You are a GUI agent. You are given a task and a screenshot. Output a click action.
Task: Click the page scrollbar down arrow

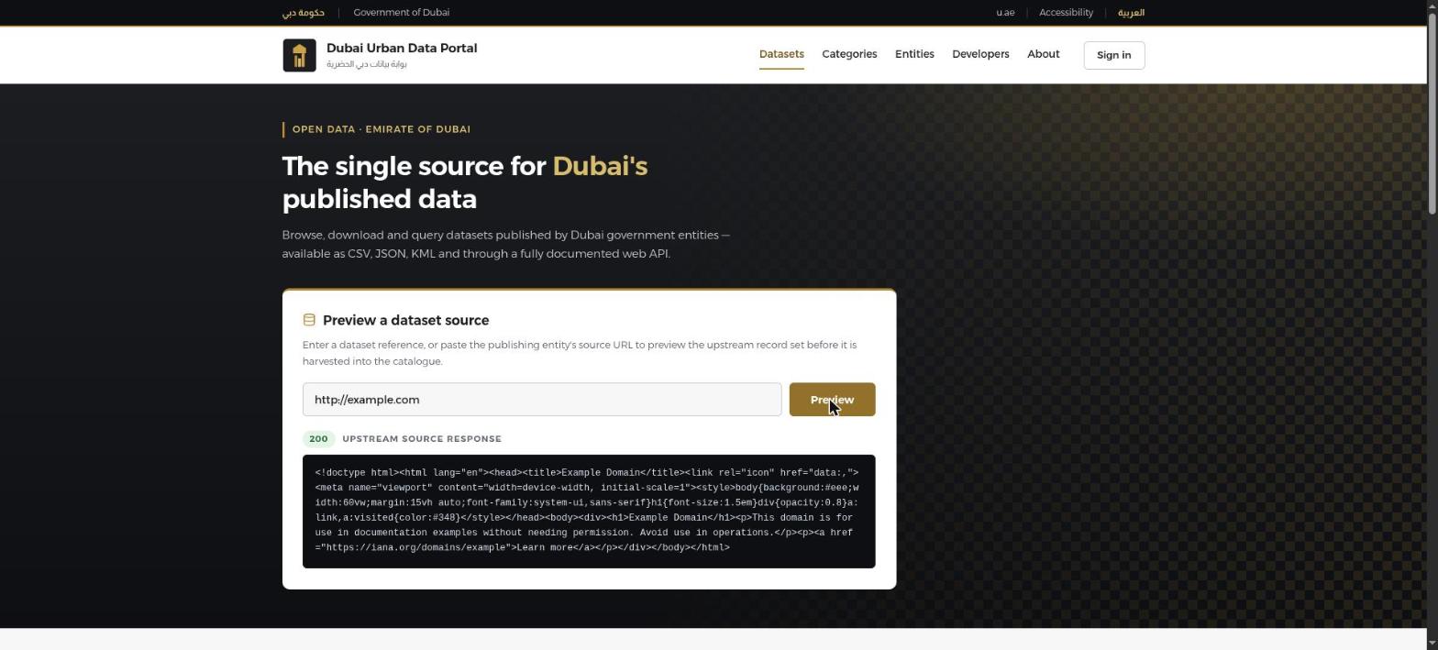pos(1432,643)
